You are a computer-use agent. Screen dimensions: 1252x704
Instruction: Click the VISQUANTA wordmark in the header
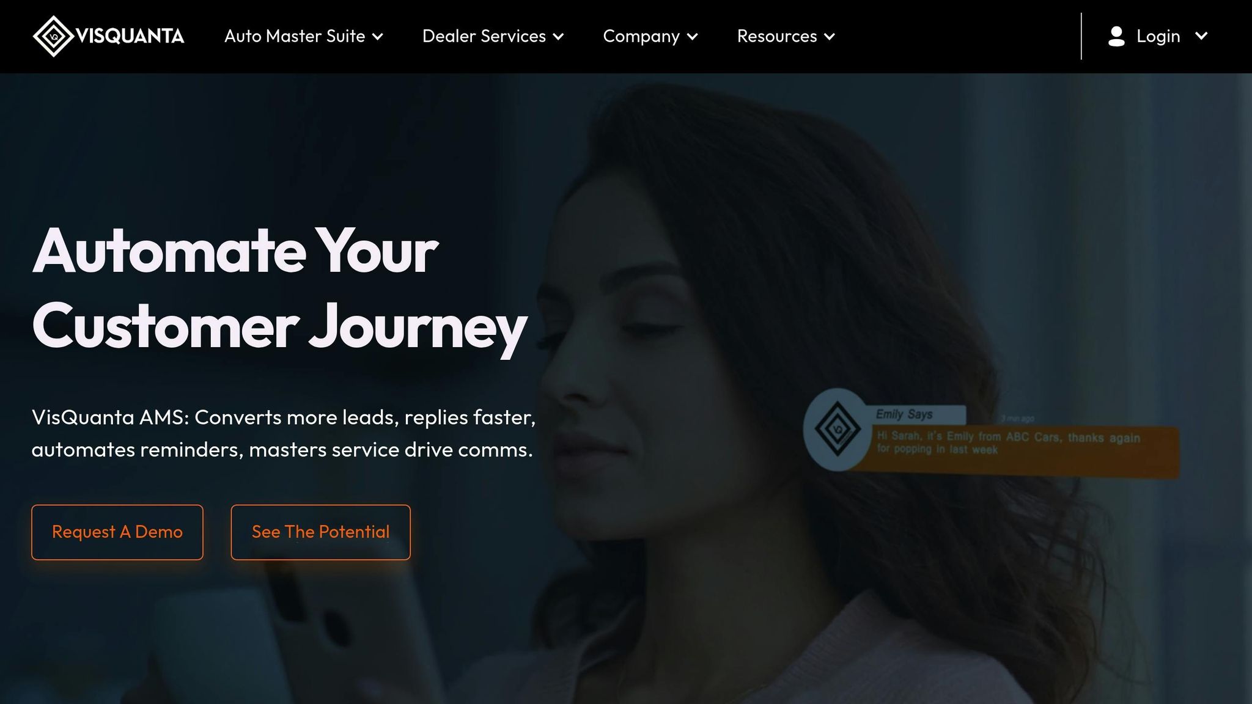pyautogui.click(x=130, y=36)
